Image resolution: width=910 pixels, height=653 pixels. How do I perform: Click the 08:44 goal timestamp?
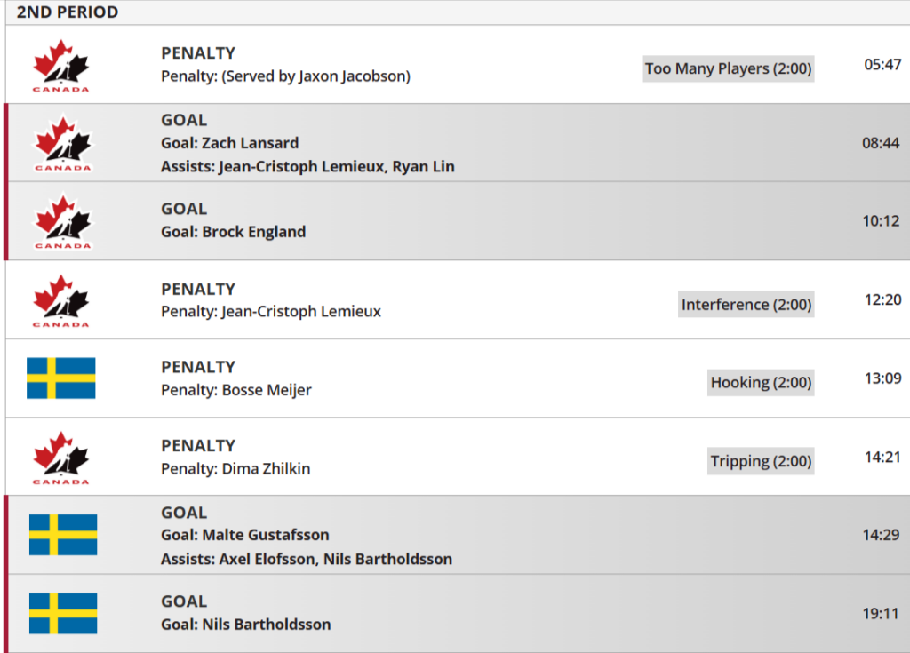pos(881,143)
